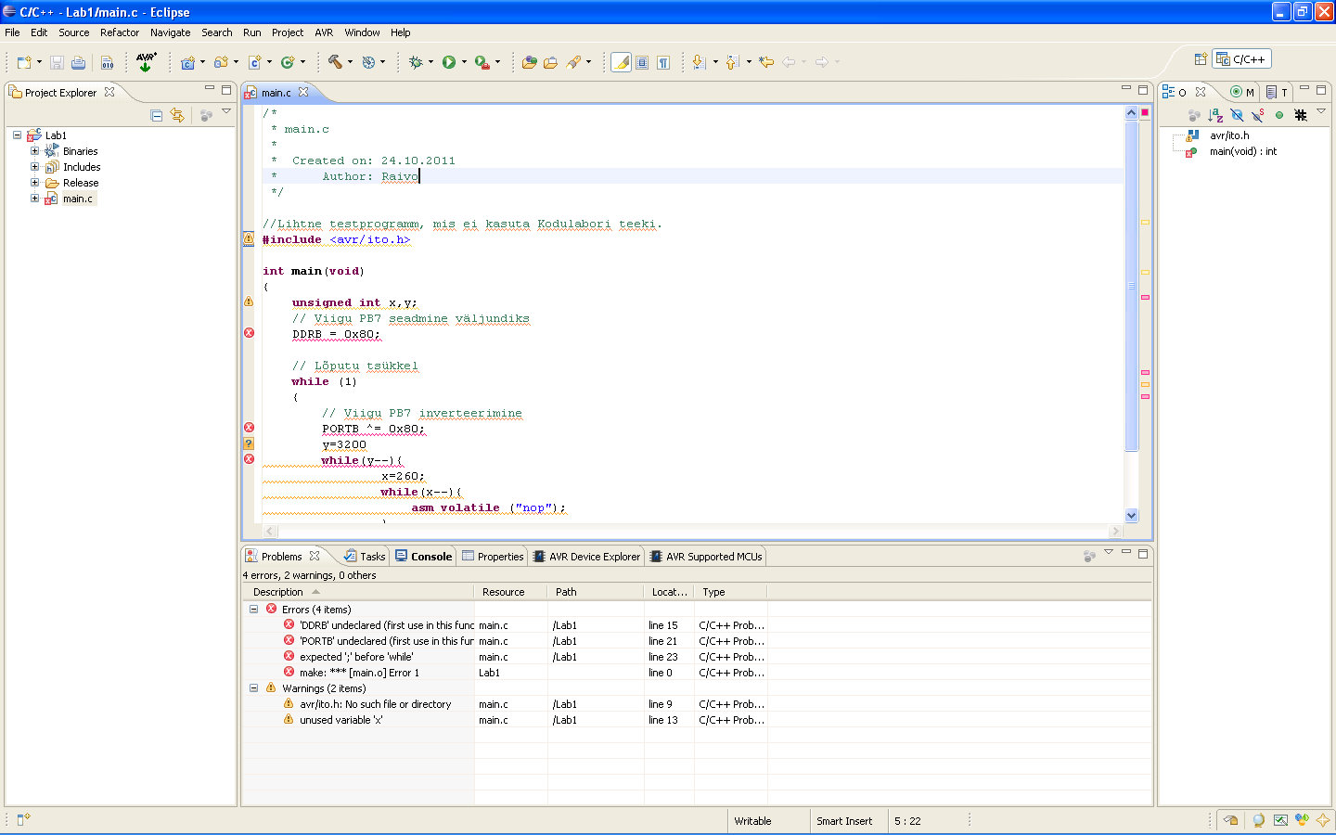Open the Refactor menu
Screen dimensions: 1336x835
pyautogui.click(x=120, y=32)
